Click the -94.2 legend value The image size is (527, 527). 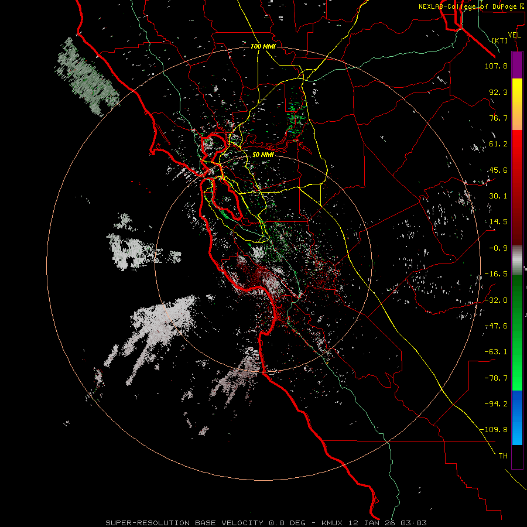[496, 404]
